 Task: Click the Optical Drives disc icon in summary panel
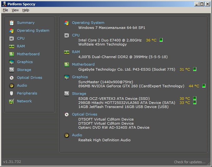(x=67, y=115)
